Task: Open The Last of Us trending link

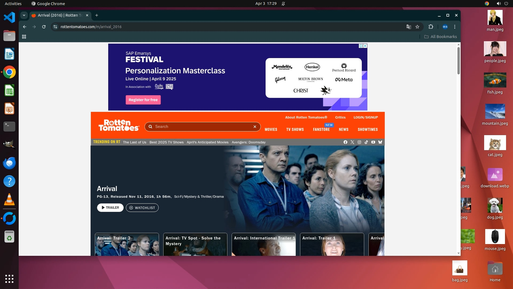Action: coord(134,142)
